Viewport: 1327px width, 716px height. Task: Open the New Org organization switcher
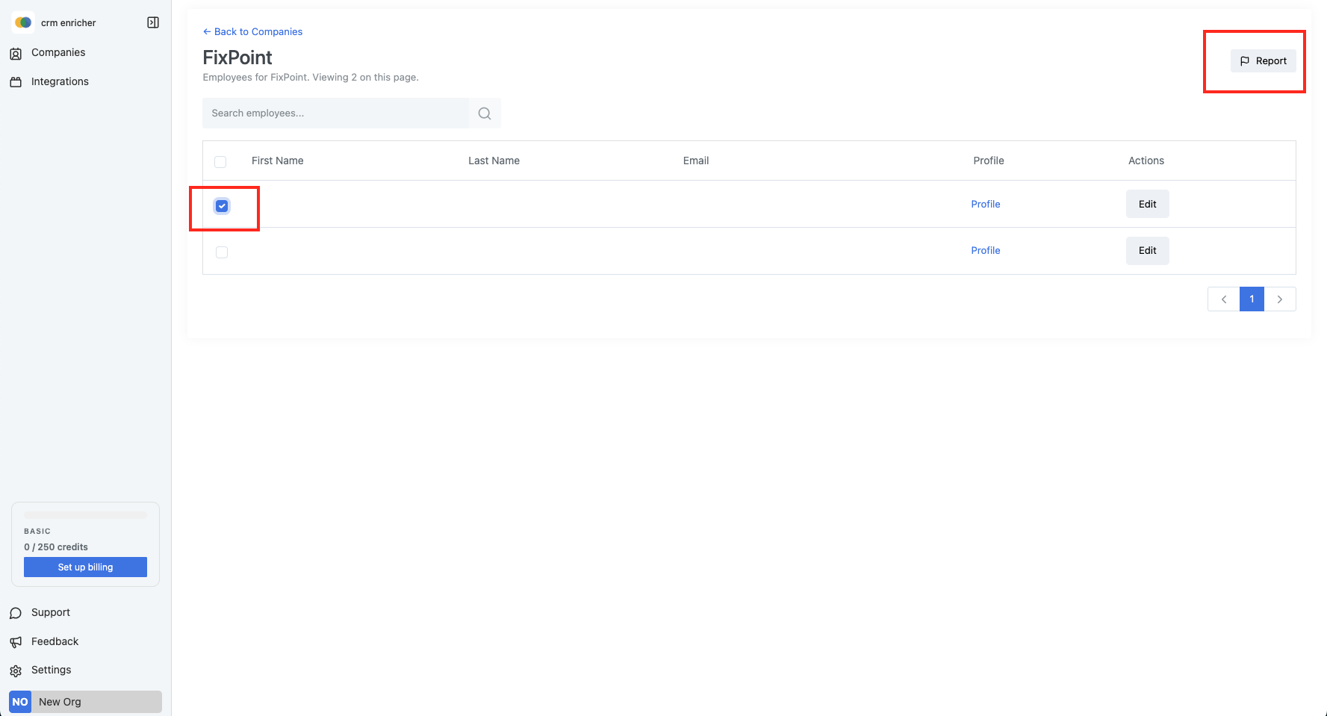pos(85,702)
